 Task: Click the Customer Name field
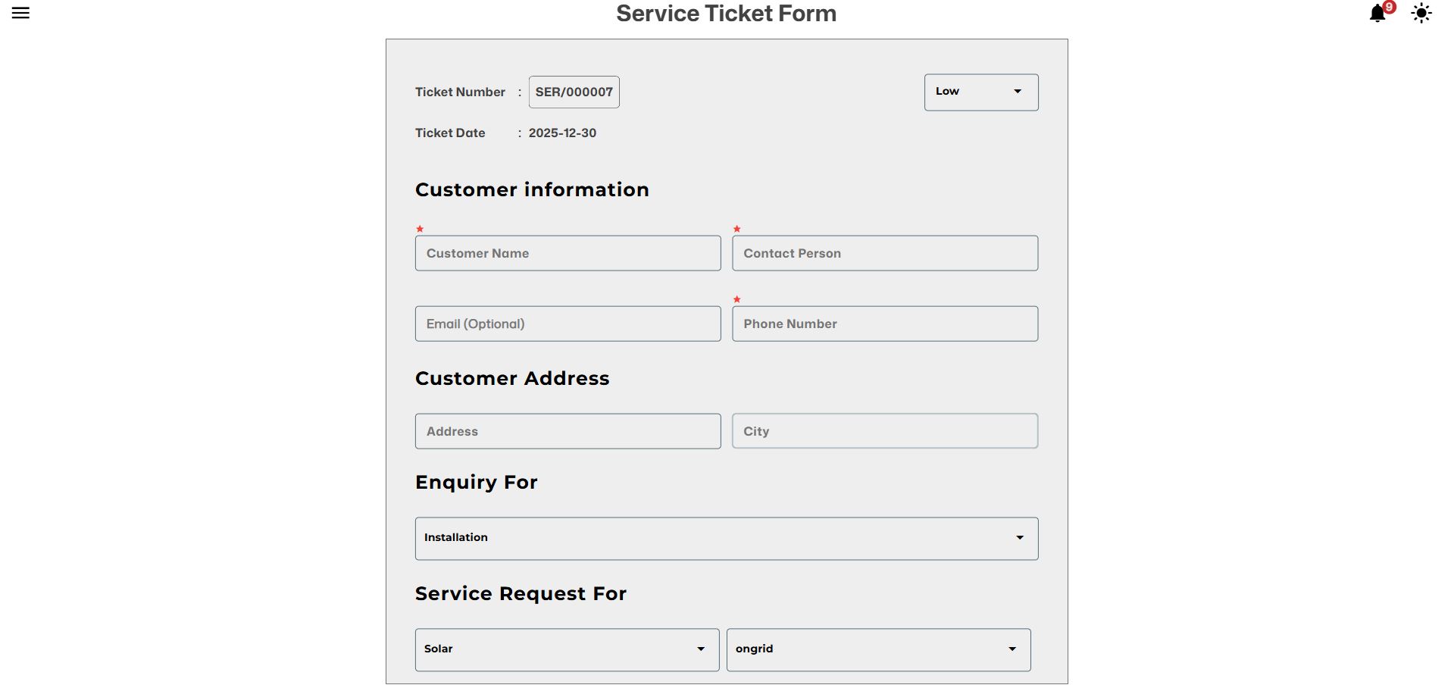pos(568,253)
